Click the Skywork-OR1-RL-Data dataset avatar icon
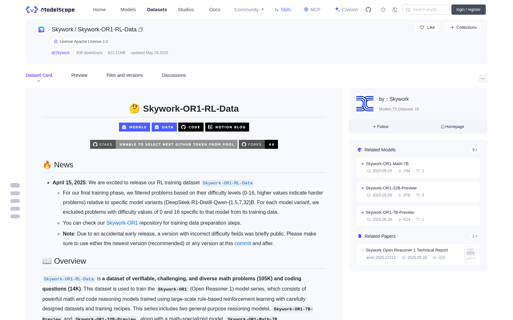 point(41,29)
